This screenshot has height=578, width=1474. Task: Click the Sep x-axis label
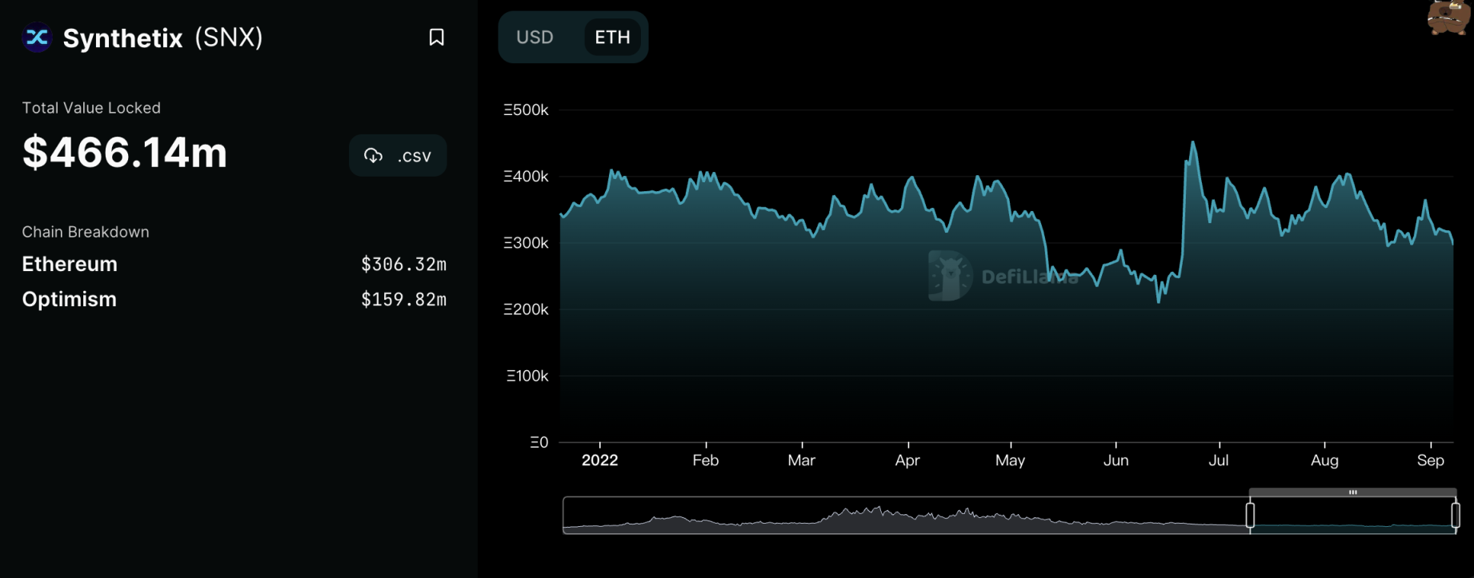[1430, 460]
